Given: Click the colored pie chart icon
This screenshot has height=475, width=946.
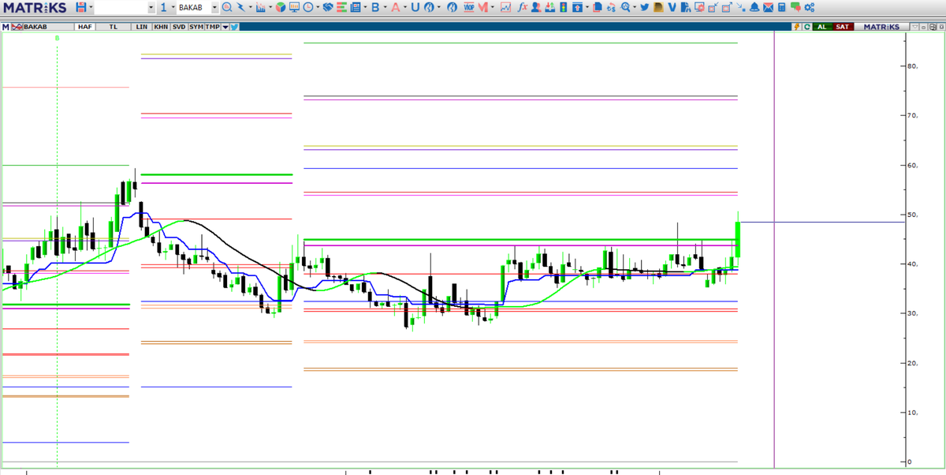Looking at the screenshot, I should [281, 7].
